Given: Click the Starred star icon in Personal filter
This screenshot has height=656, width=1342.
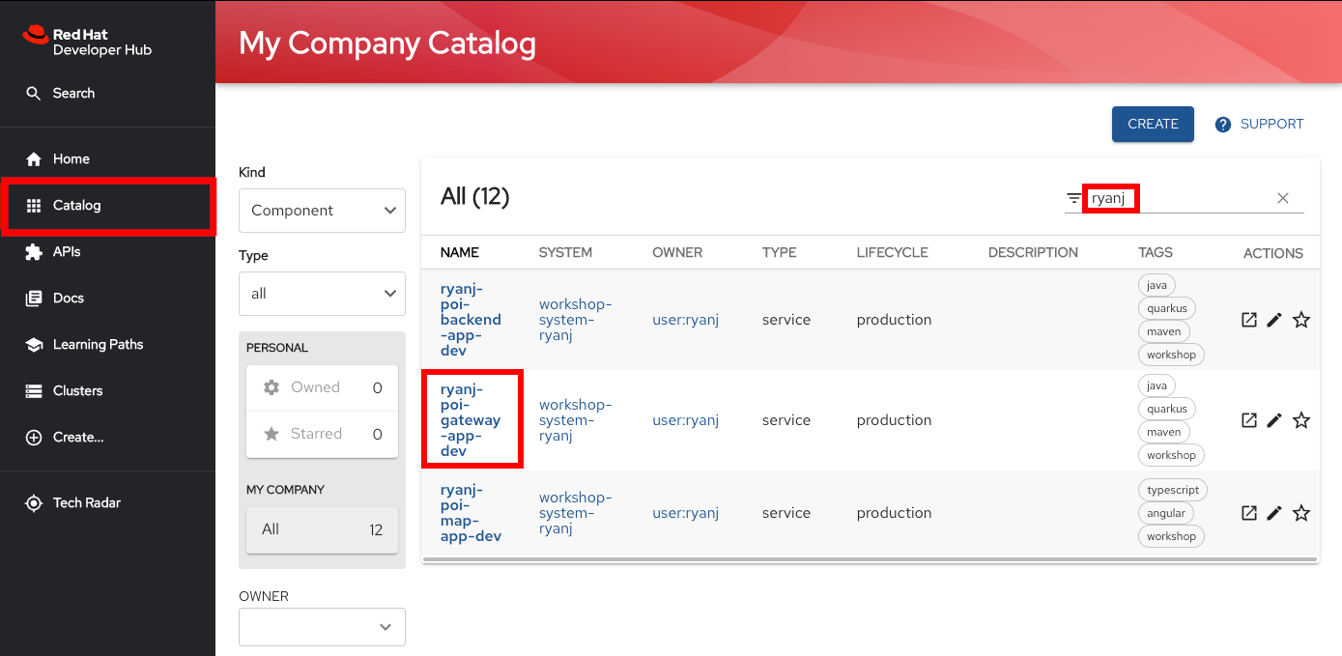Looking at the screenshot, I should click(271, 434).
